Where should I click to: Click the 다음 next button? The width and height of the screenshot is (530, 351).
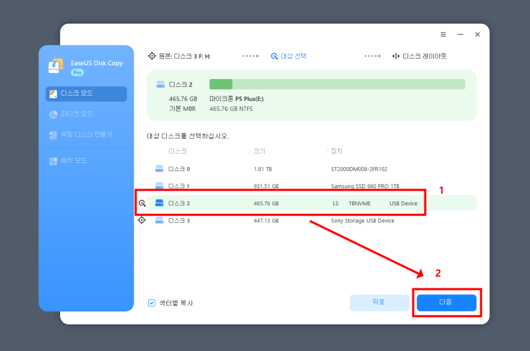click(x=447, y=303)
